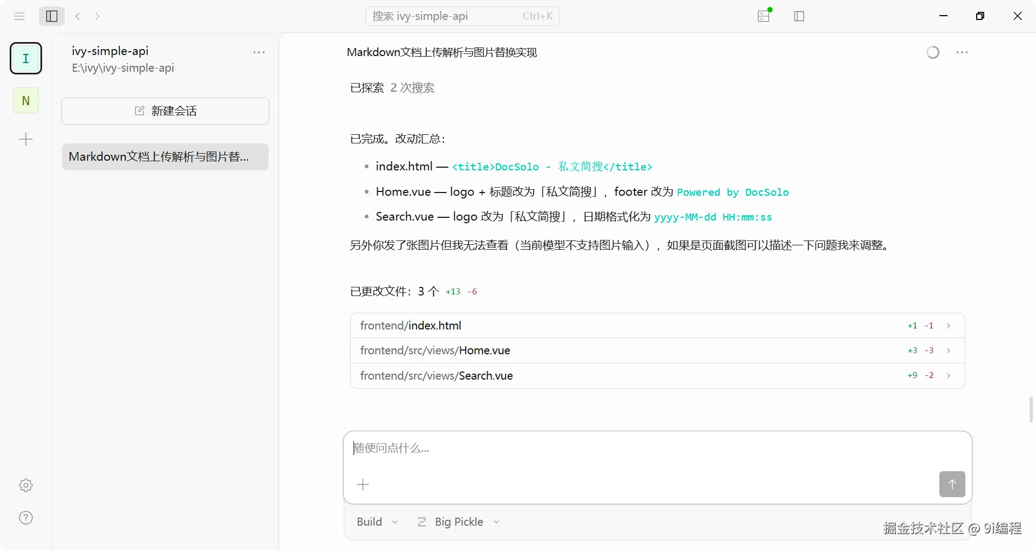Expand the Home.vue changed file row
Viewport: 1036px width, 550px height.
click(x=657, y=350)
